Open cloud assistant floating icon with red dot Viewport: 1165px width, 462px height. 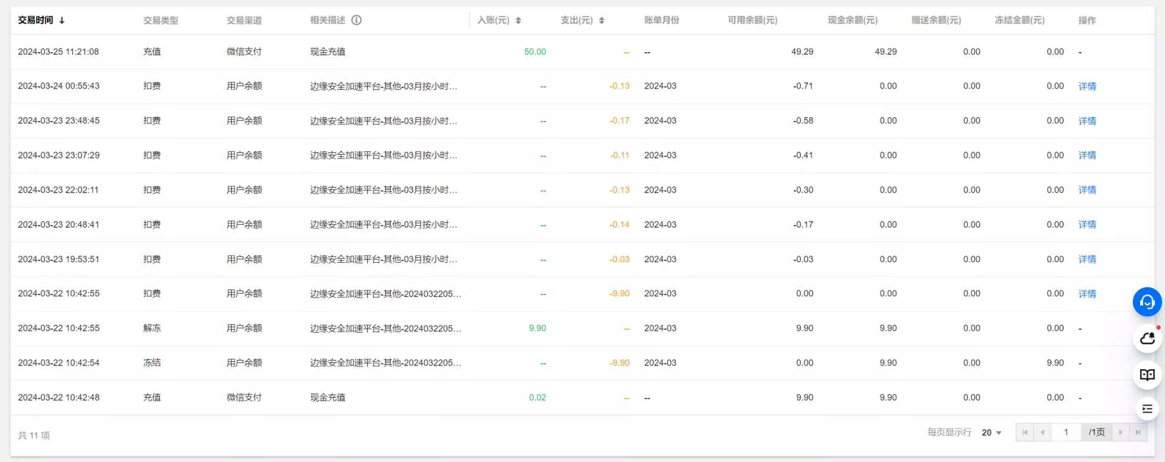(1147, 339)
